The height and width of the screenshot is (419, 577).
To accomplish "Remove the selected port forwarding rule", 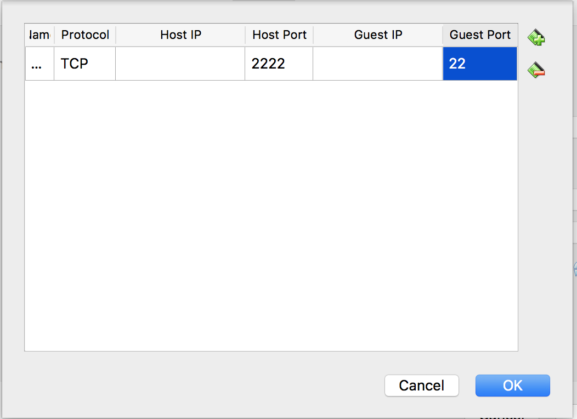I will [536, 70].
